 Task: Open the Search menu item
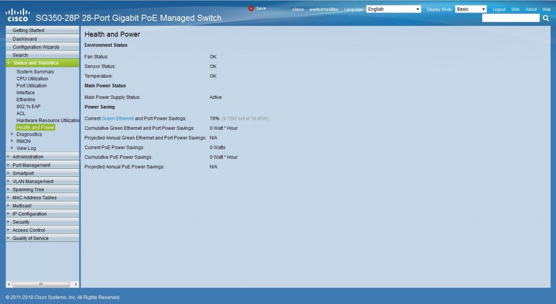click(42, 55)
